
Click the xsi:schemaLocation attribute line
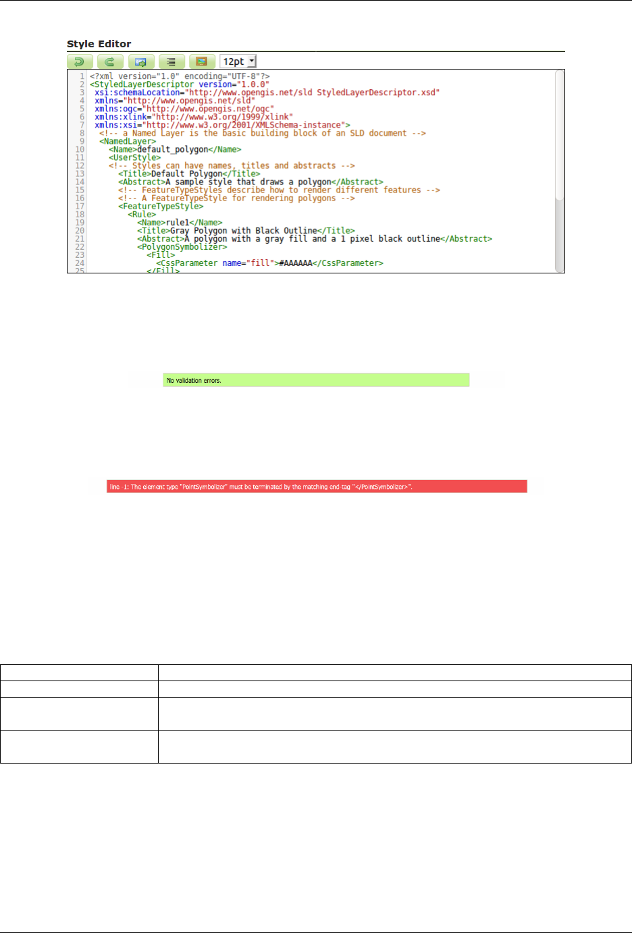267,92
